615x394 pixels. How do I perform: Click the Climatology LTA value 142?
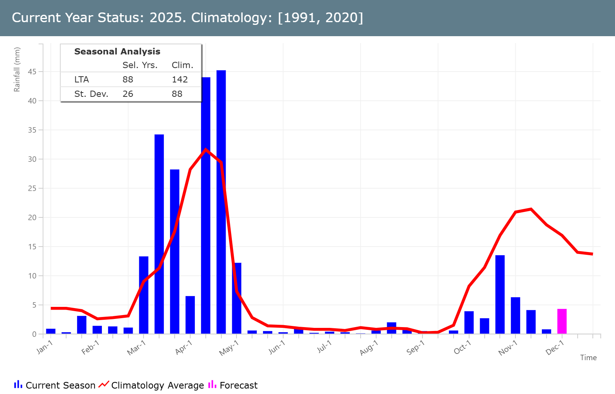point(180,80)
